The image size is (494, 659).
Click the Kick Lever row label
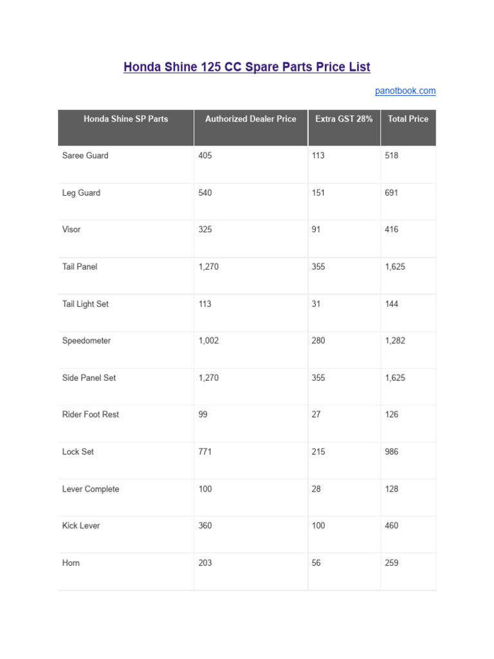(81, 526)
